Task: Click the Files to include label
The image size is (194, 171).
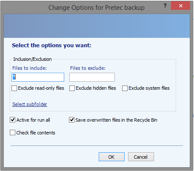Action: [29, 68]
